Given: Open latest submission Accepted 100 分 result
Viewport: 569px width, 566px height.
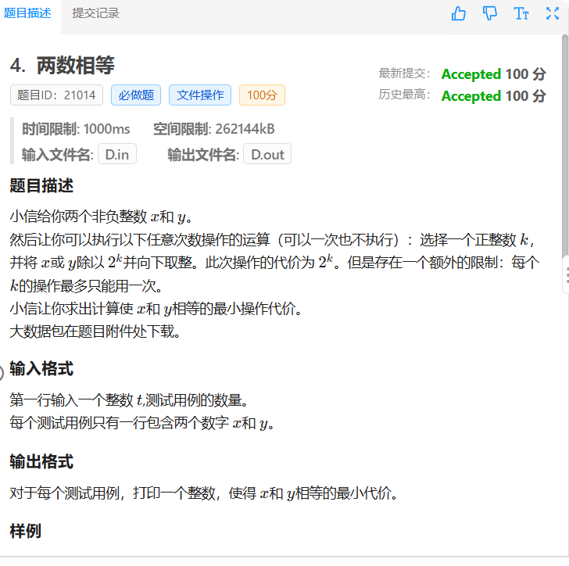Looking at the screenshot, I should [x=493, y=74].
